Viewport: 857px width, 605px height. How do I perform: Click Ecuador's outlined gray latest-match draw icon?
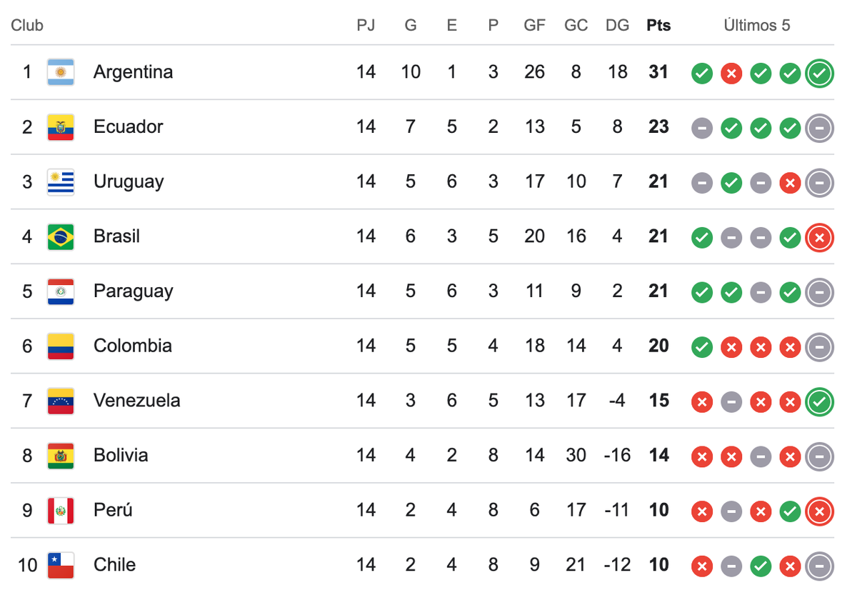pos(819,128)
